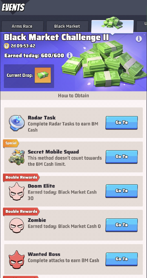Click Go To next to Doom Elite
This screenshot has width=147, height=278.
(122, 191)
